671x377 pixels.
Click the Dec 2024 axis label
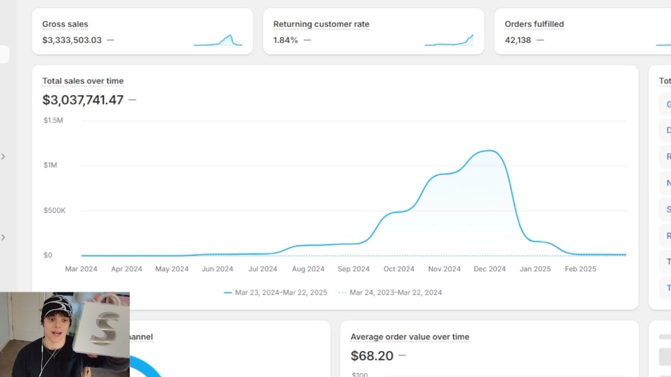(490, 269)
